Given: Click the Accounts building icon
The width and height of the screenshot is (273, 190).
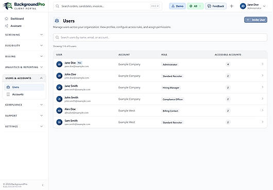Looking at the screenshot, I should pos(8,94).
